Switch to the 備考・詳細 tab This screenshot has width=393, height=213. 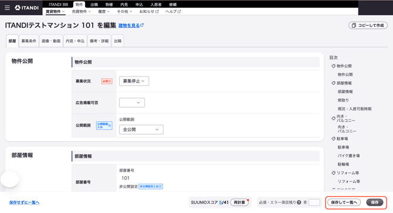click(x=99, y=41)
